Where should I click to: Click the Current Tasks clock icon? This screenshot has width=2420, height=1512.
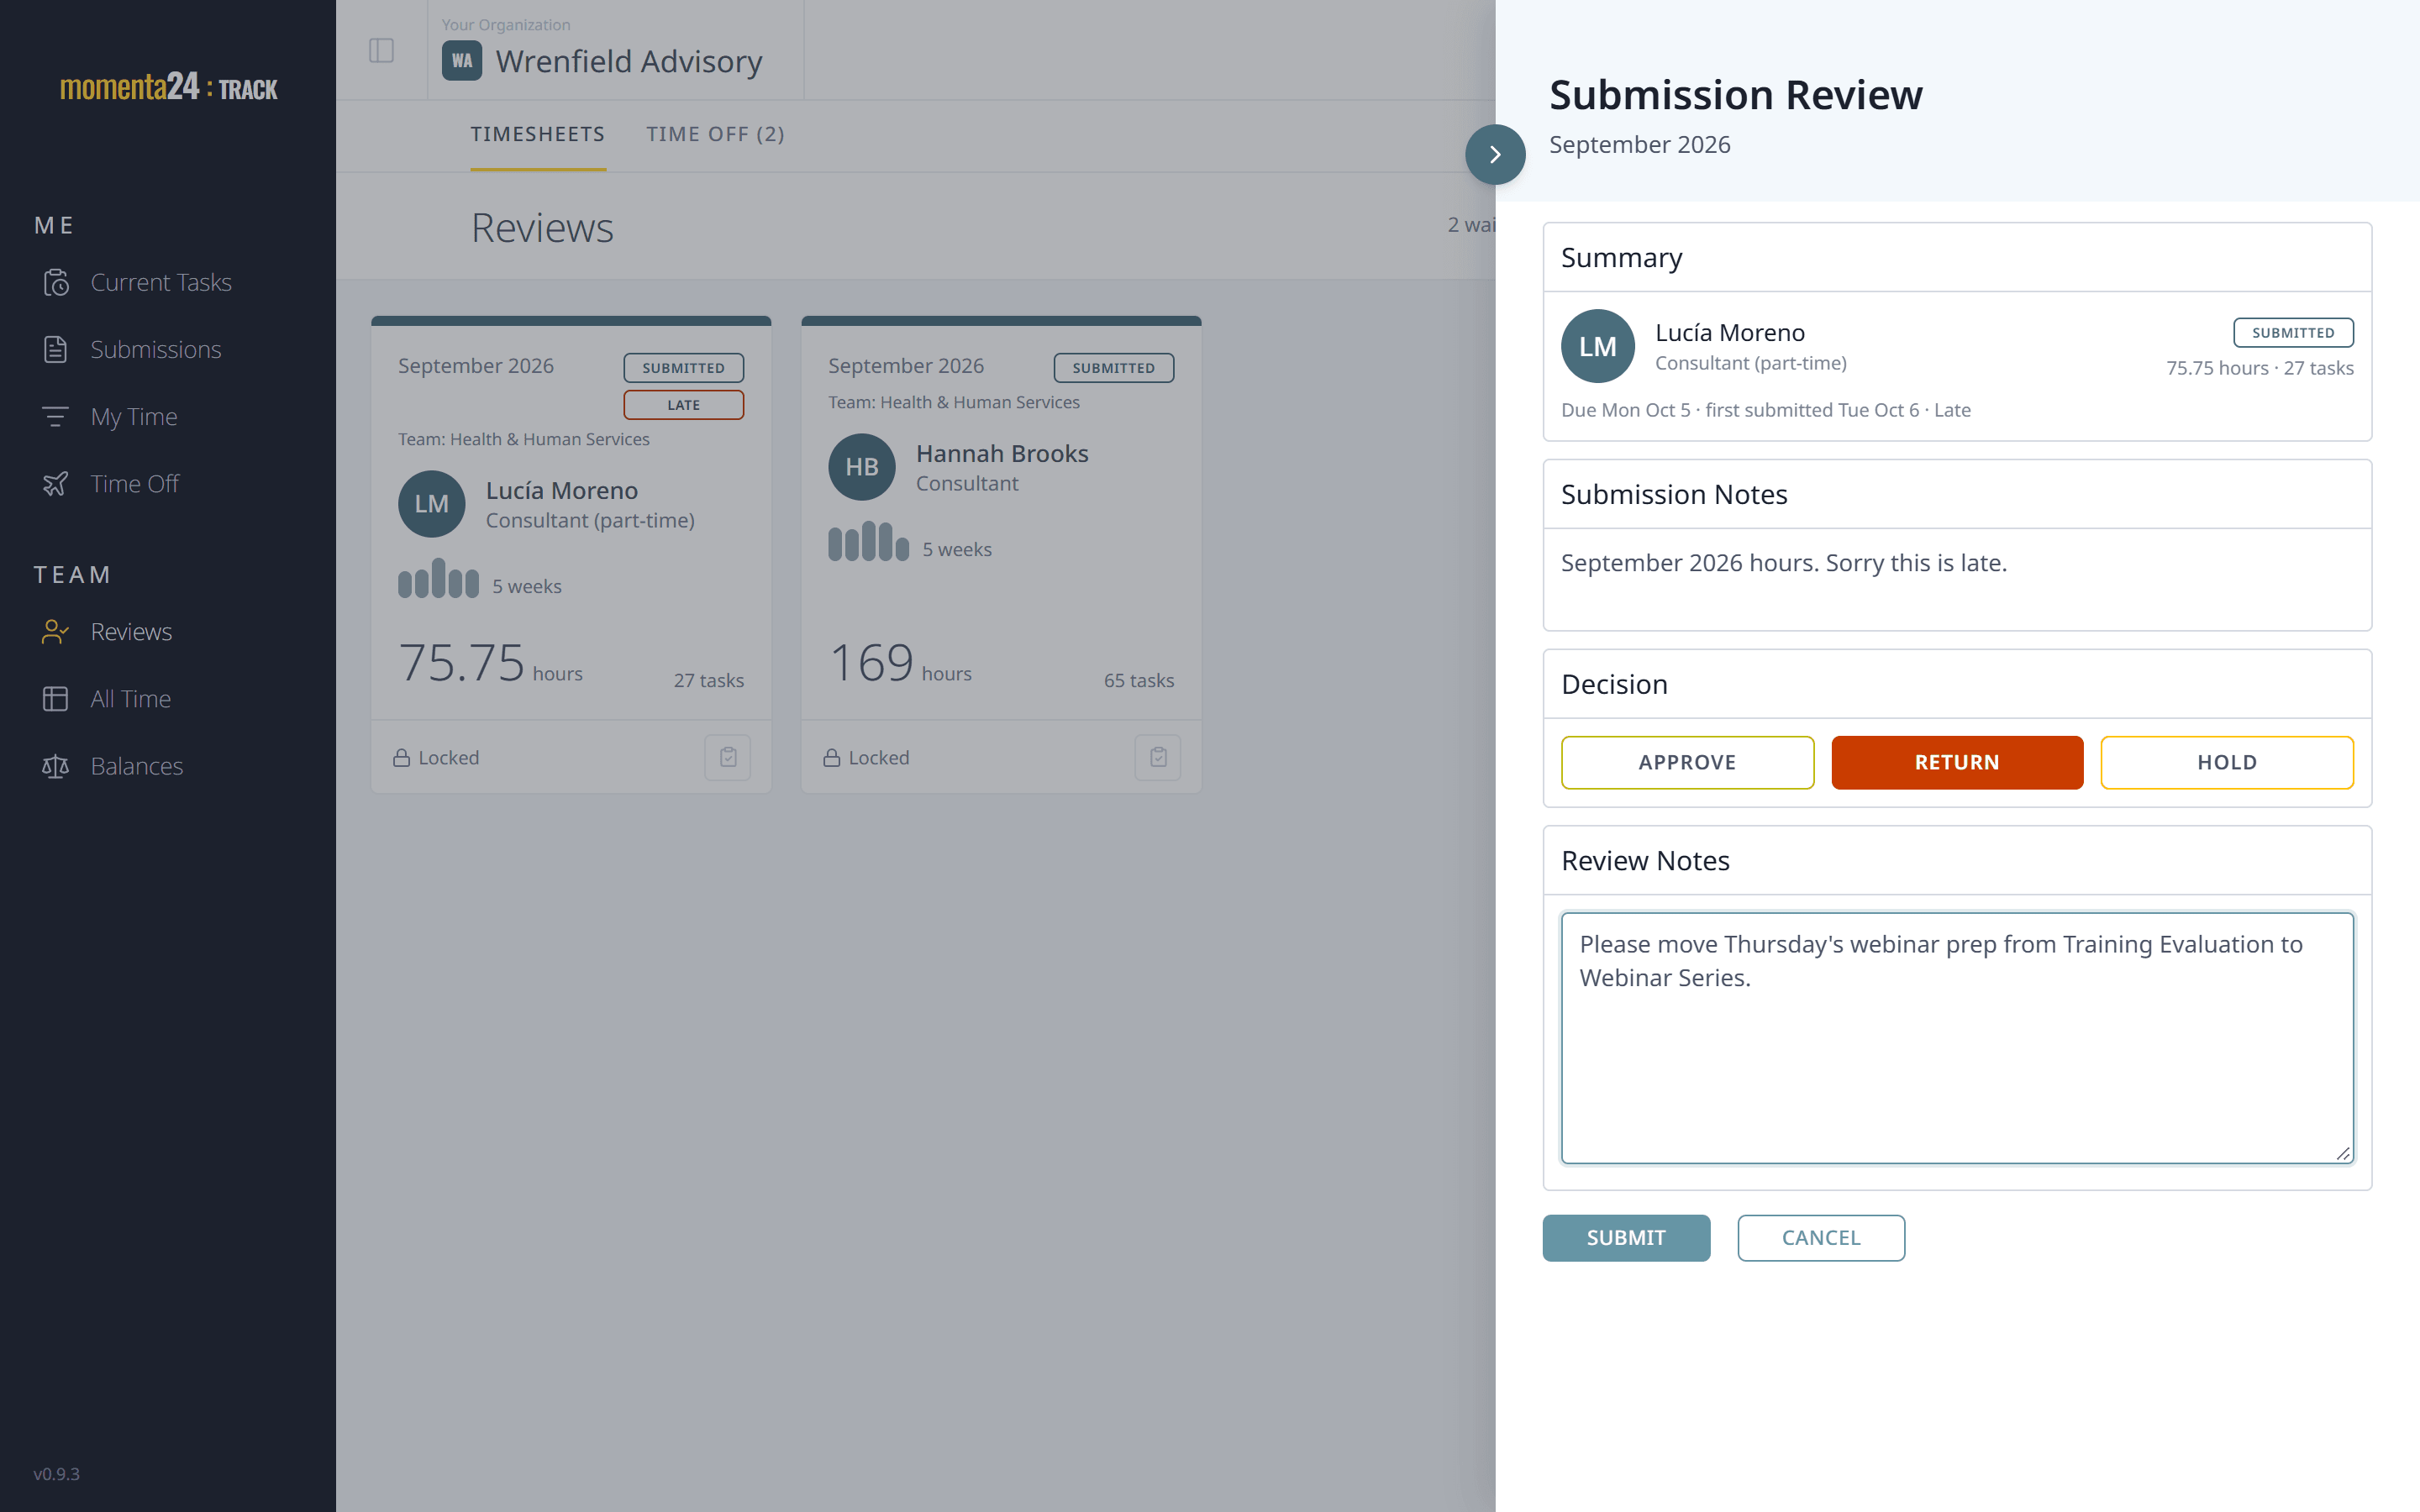tap(56, 283)
